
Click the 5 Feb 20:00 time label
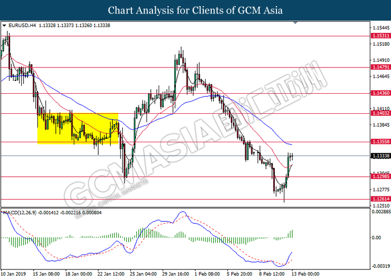click(x=240, y=274)
